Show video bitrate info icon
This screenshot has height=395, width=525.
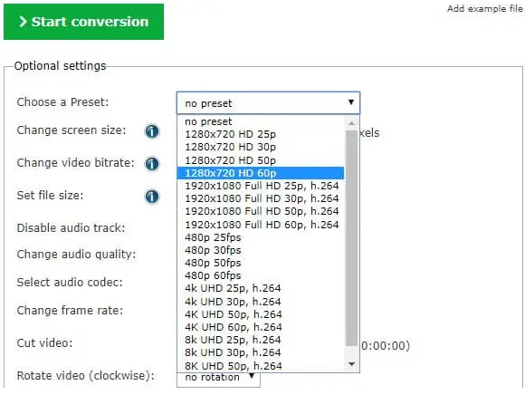click(152, 164)
